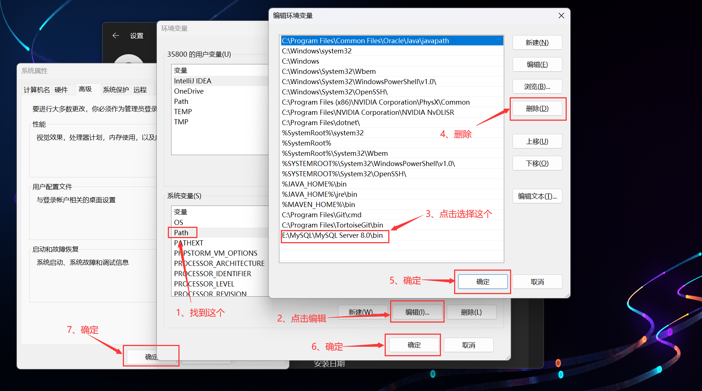
Task: Select C:\Windows WindowsPowerShell\v1.0\ entry
Action: coord(392,82)
